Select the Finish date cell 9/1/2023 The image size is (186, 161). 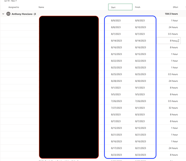pos(140,88)
